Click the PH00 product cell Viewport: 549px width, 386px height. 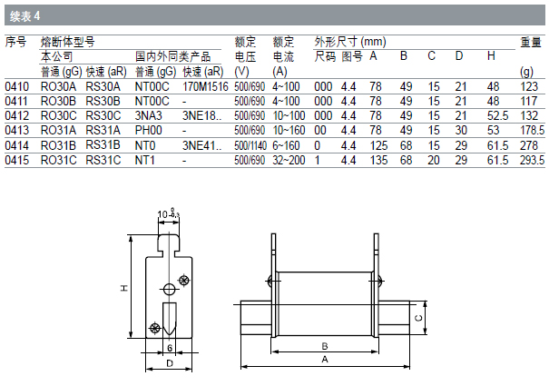[147, 130]
